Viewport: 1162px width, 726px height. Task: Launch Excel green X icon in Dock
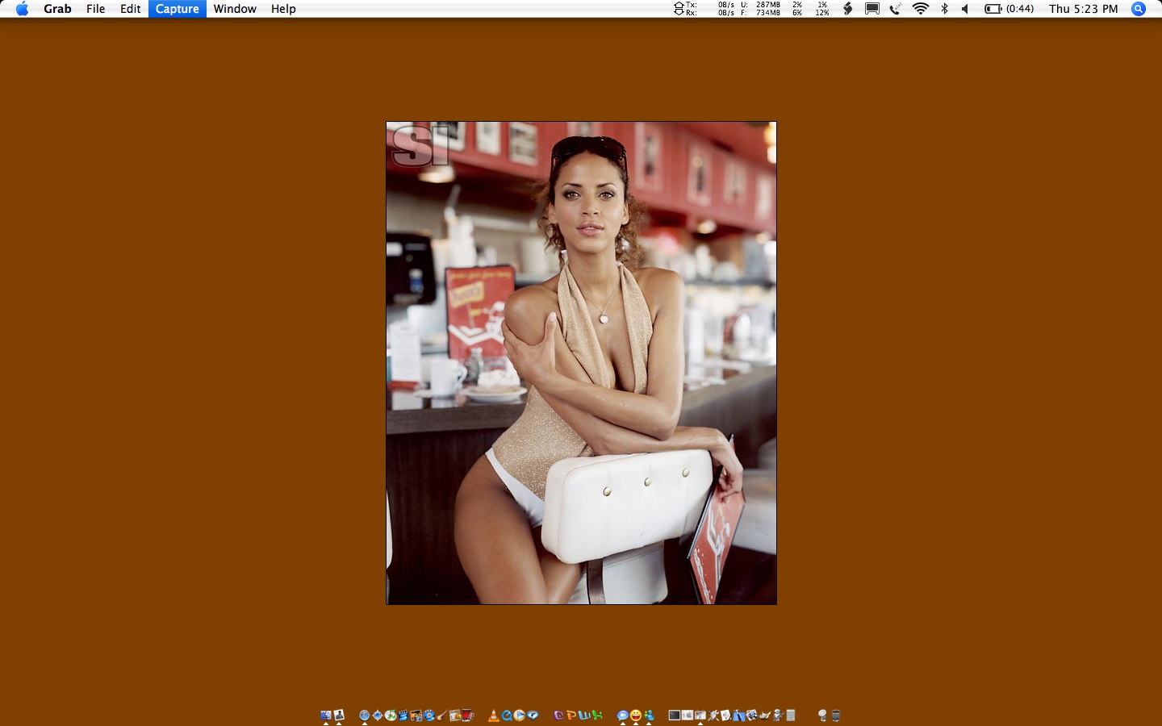[x=597, y=715]
